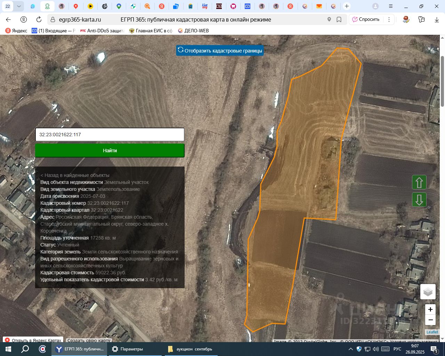Screen dimensions: 445x356
Task: Click the green up arrow on the map
Action: coord(419,182)
